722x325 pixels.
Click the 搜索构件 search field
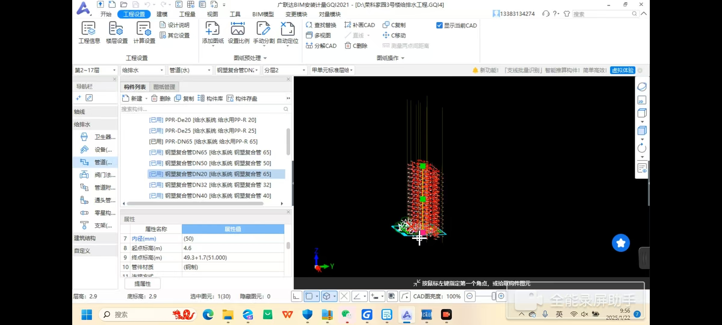click(205, 109)
